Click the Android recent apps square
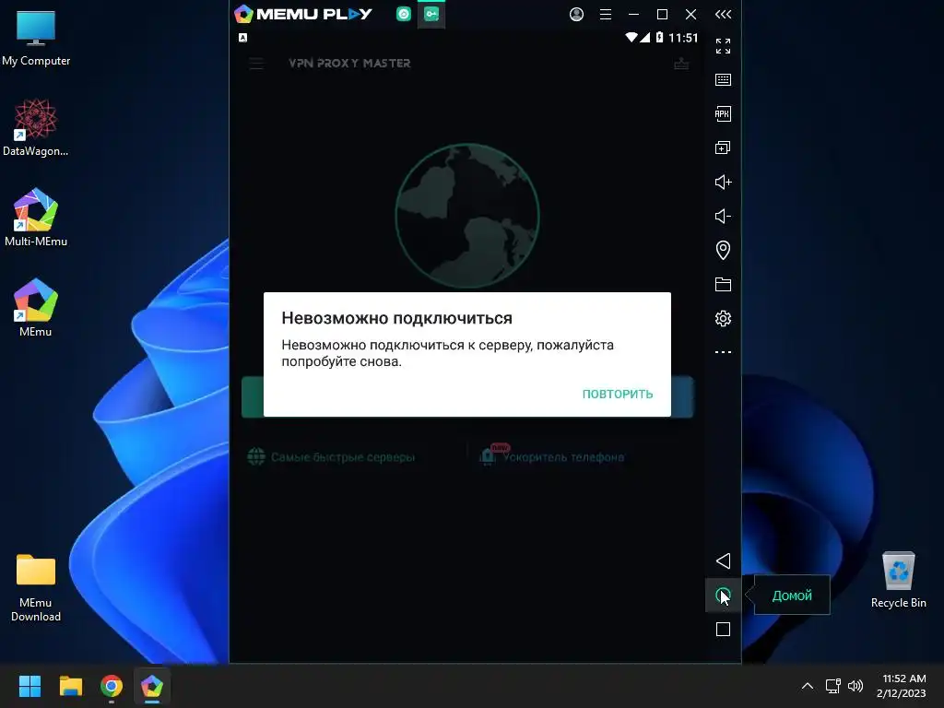 click(x=723, y=629)
